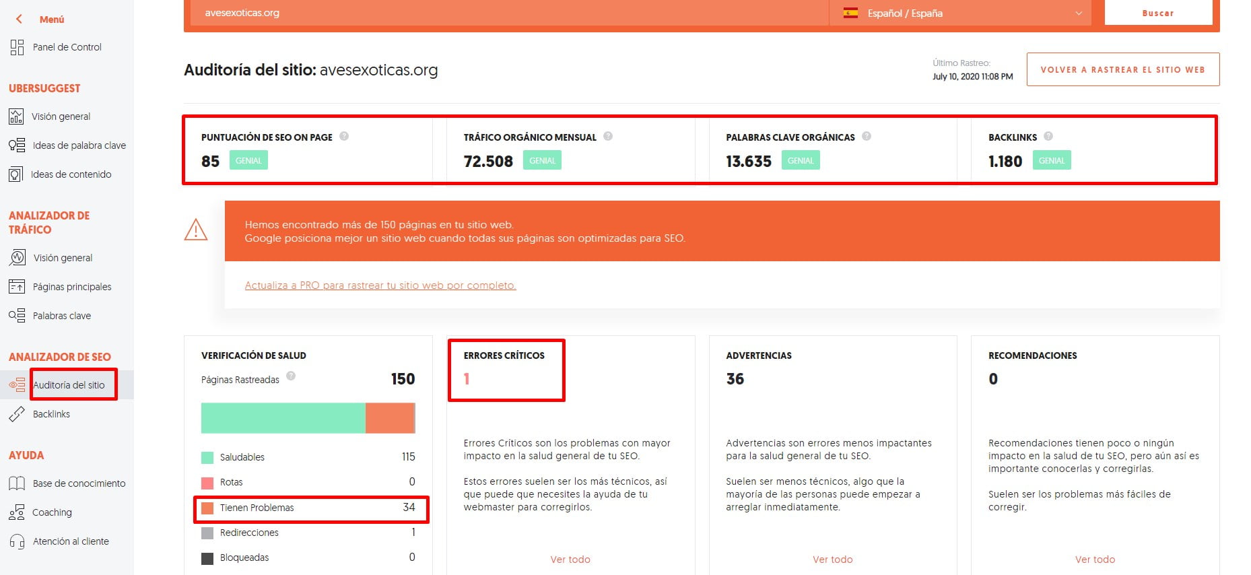This screenshot has height=575, width=1251.
Task: Click green Saludables segment of health bar
Action: pos(283,418)
